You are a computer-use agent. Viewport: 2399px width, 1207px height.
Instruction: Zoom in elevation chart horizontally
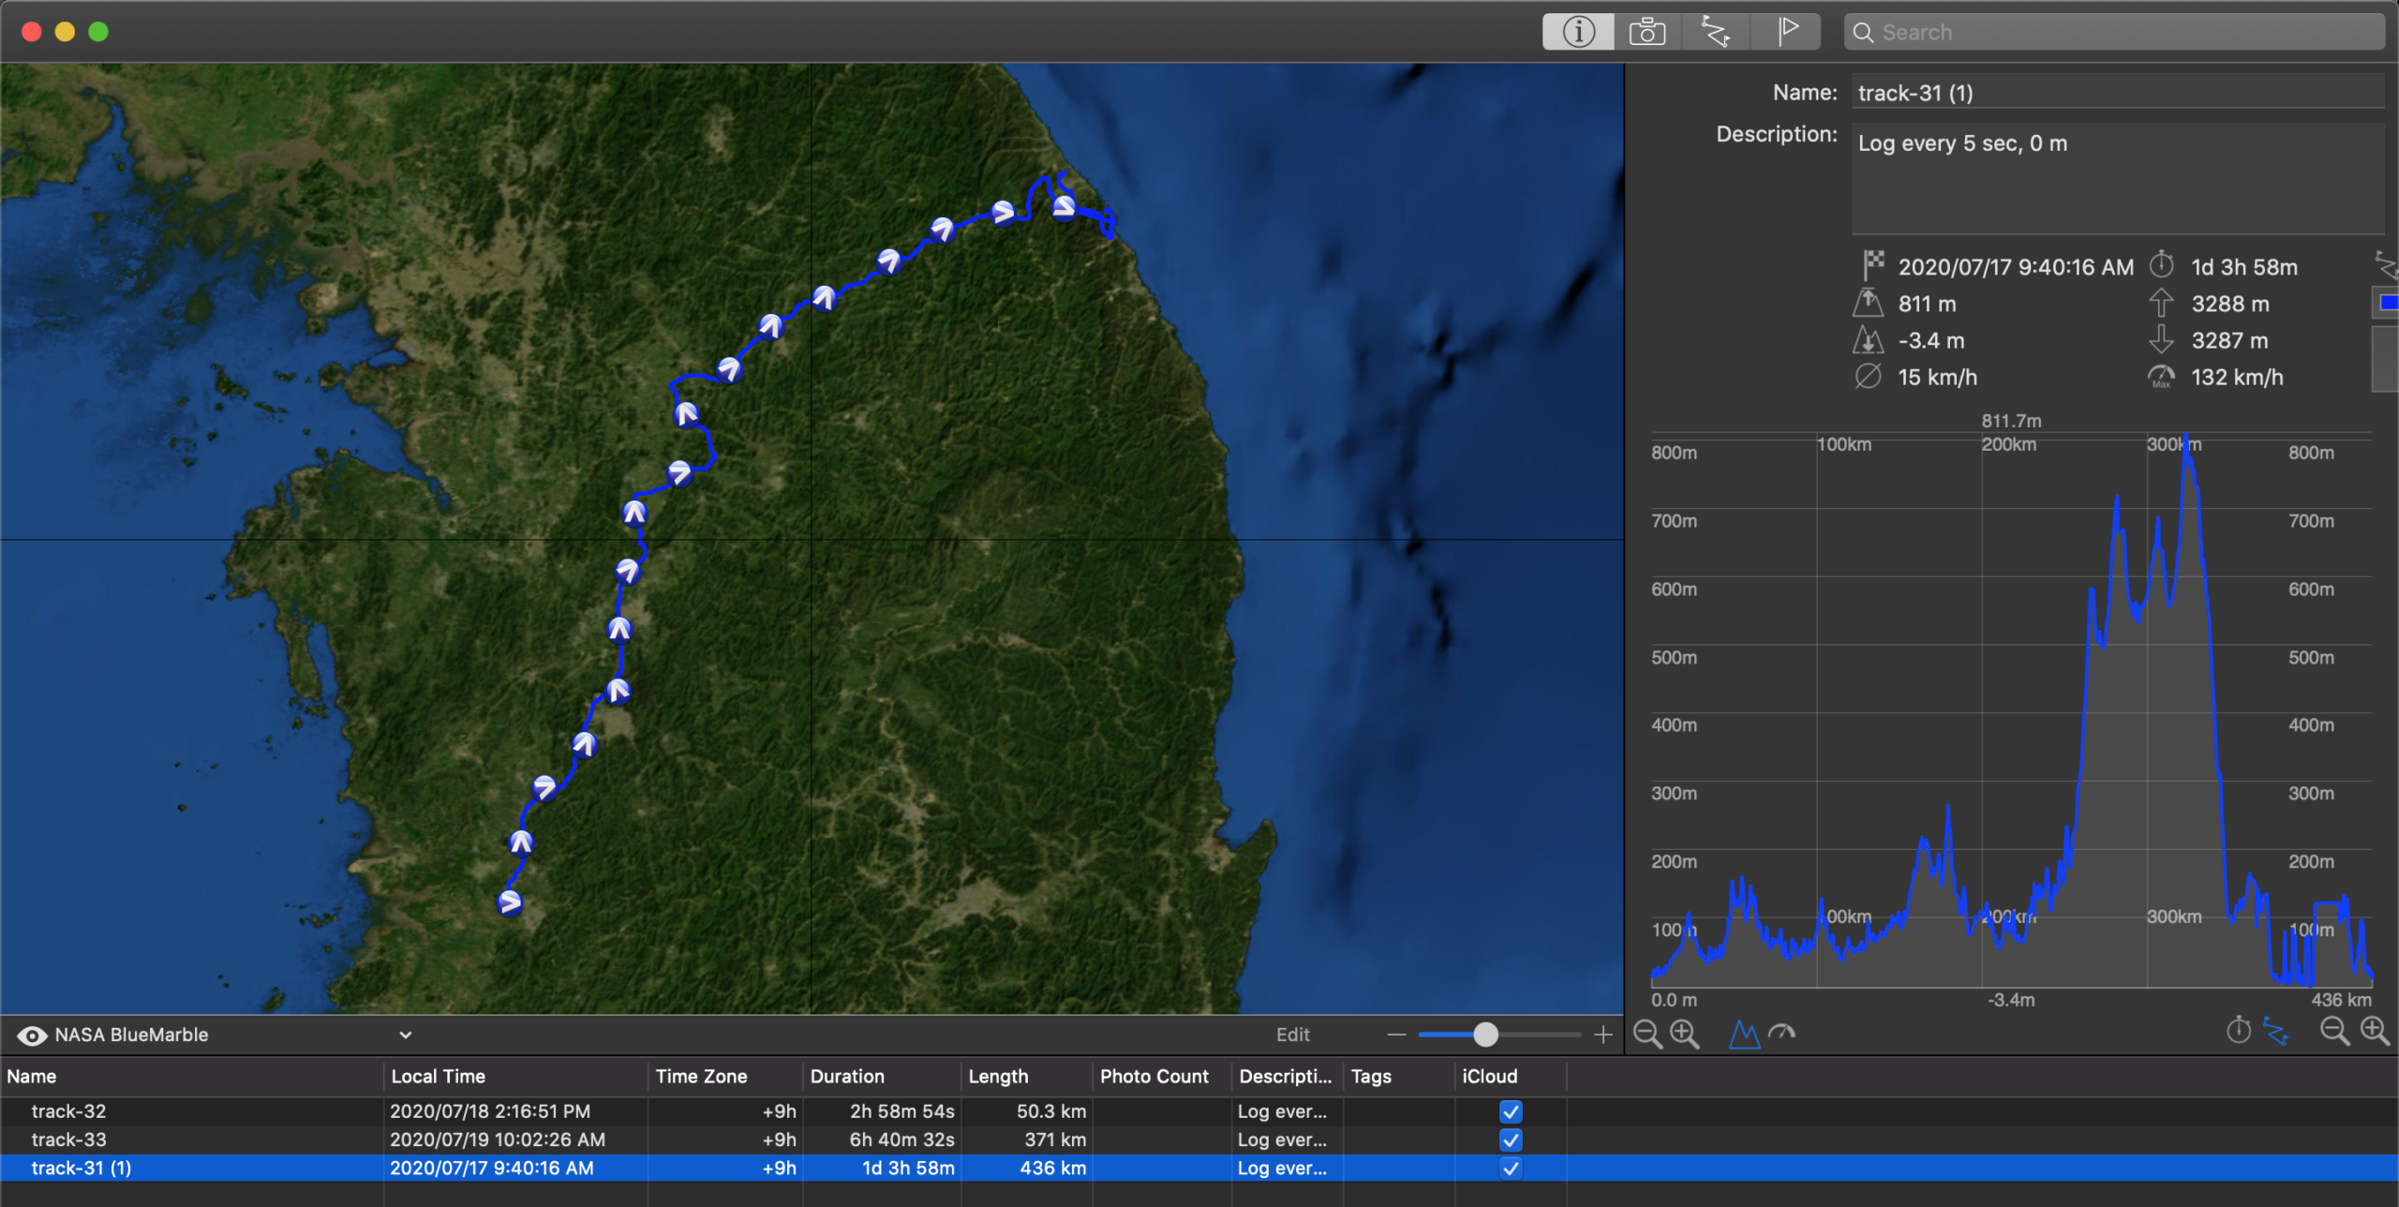click(2374, 1032)
